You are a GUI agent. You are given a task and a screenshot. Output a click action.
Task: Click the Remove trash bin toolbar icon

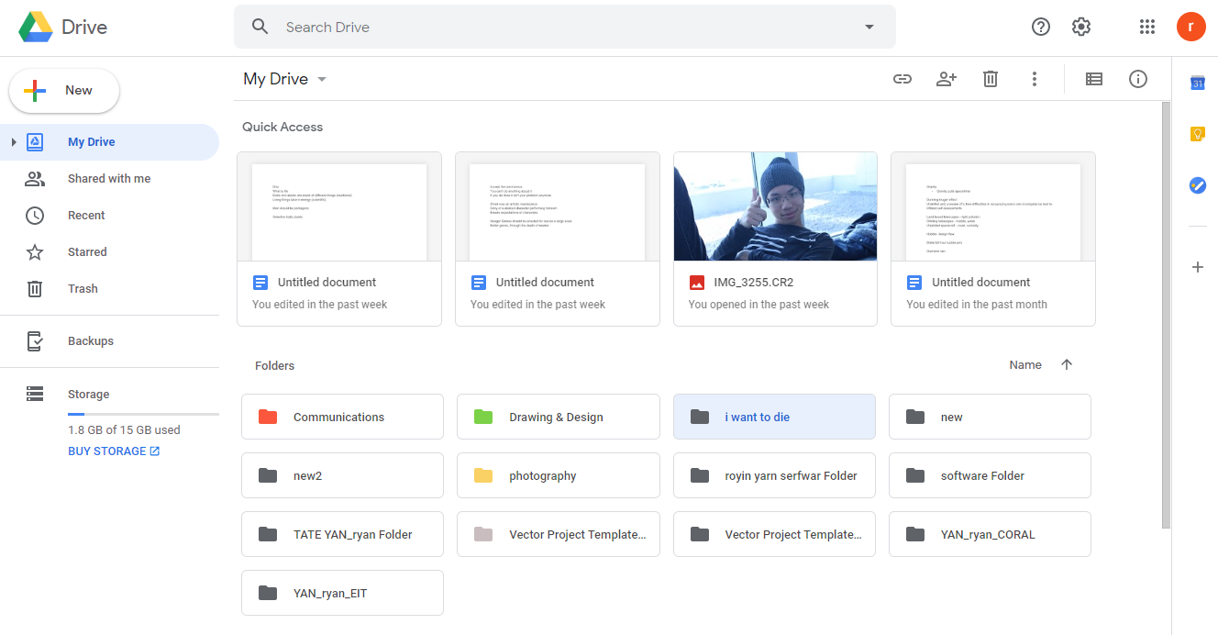point(991,79)
